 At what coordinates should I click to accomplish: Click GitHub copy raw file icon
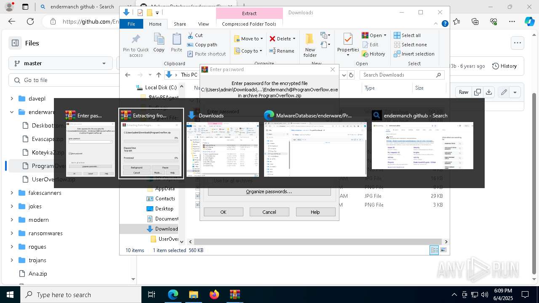pos(478,92)
